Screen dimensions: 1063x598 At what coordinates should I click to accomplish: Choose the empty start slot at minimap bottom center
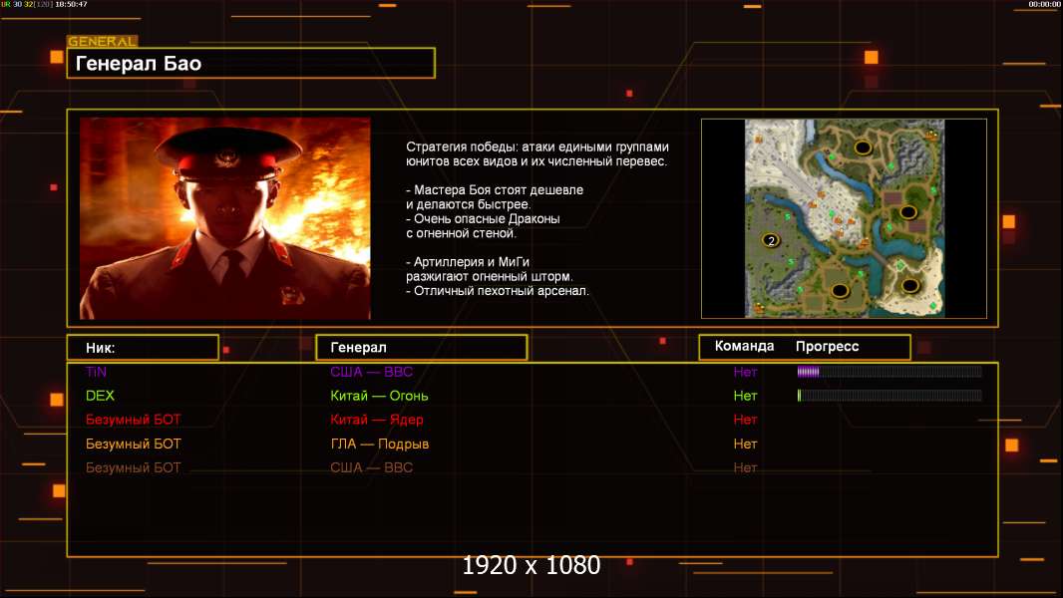840,290
